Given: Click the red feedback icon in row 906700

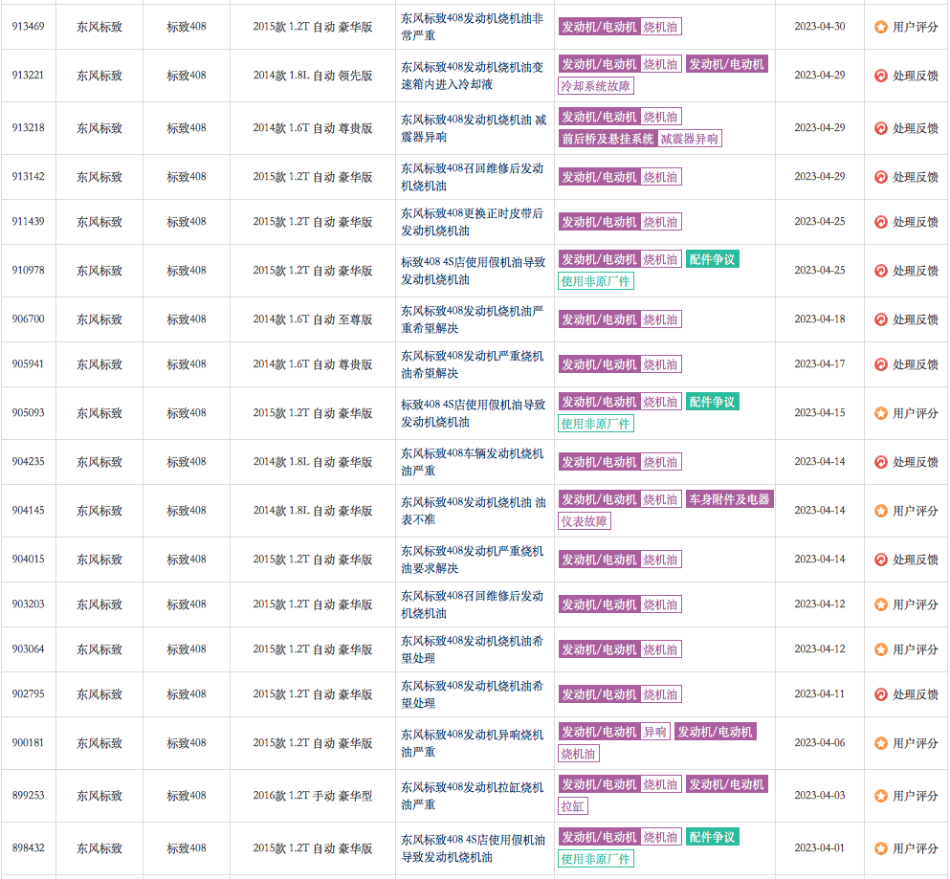Looking at the screenshot, I should click(881, 319).
